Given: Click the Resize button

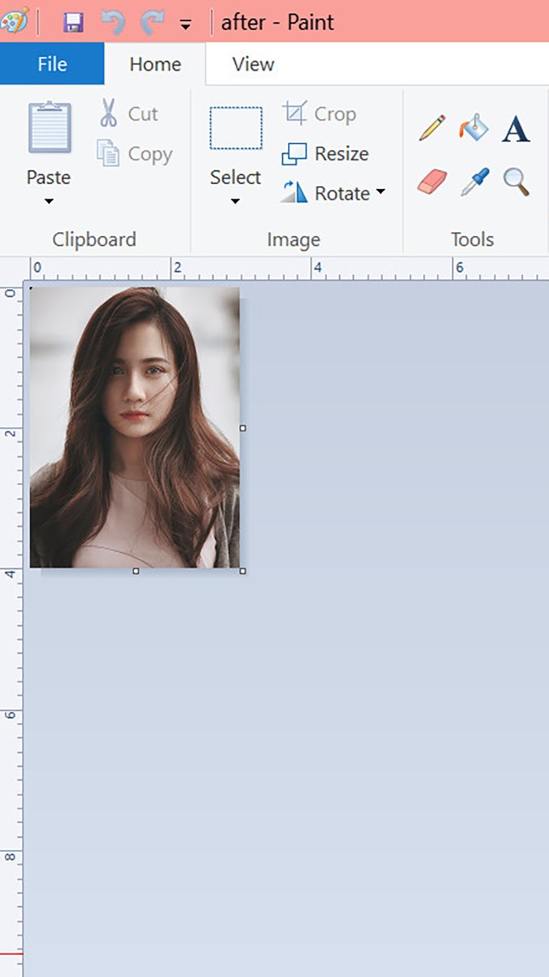Looking at the screenshot, I should click(325, 154).
